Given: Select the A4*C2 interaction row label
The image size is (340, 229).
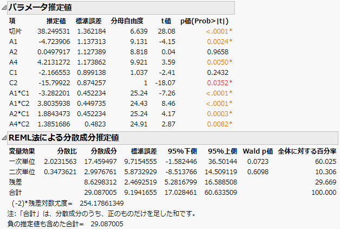Looking at the screenshot, I should [x=19, y=124].
